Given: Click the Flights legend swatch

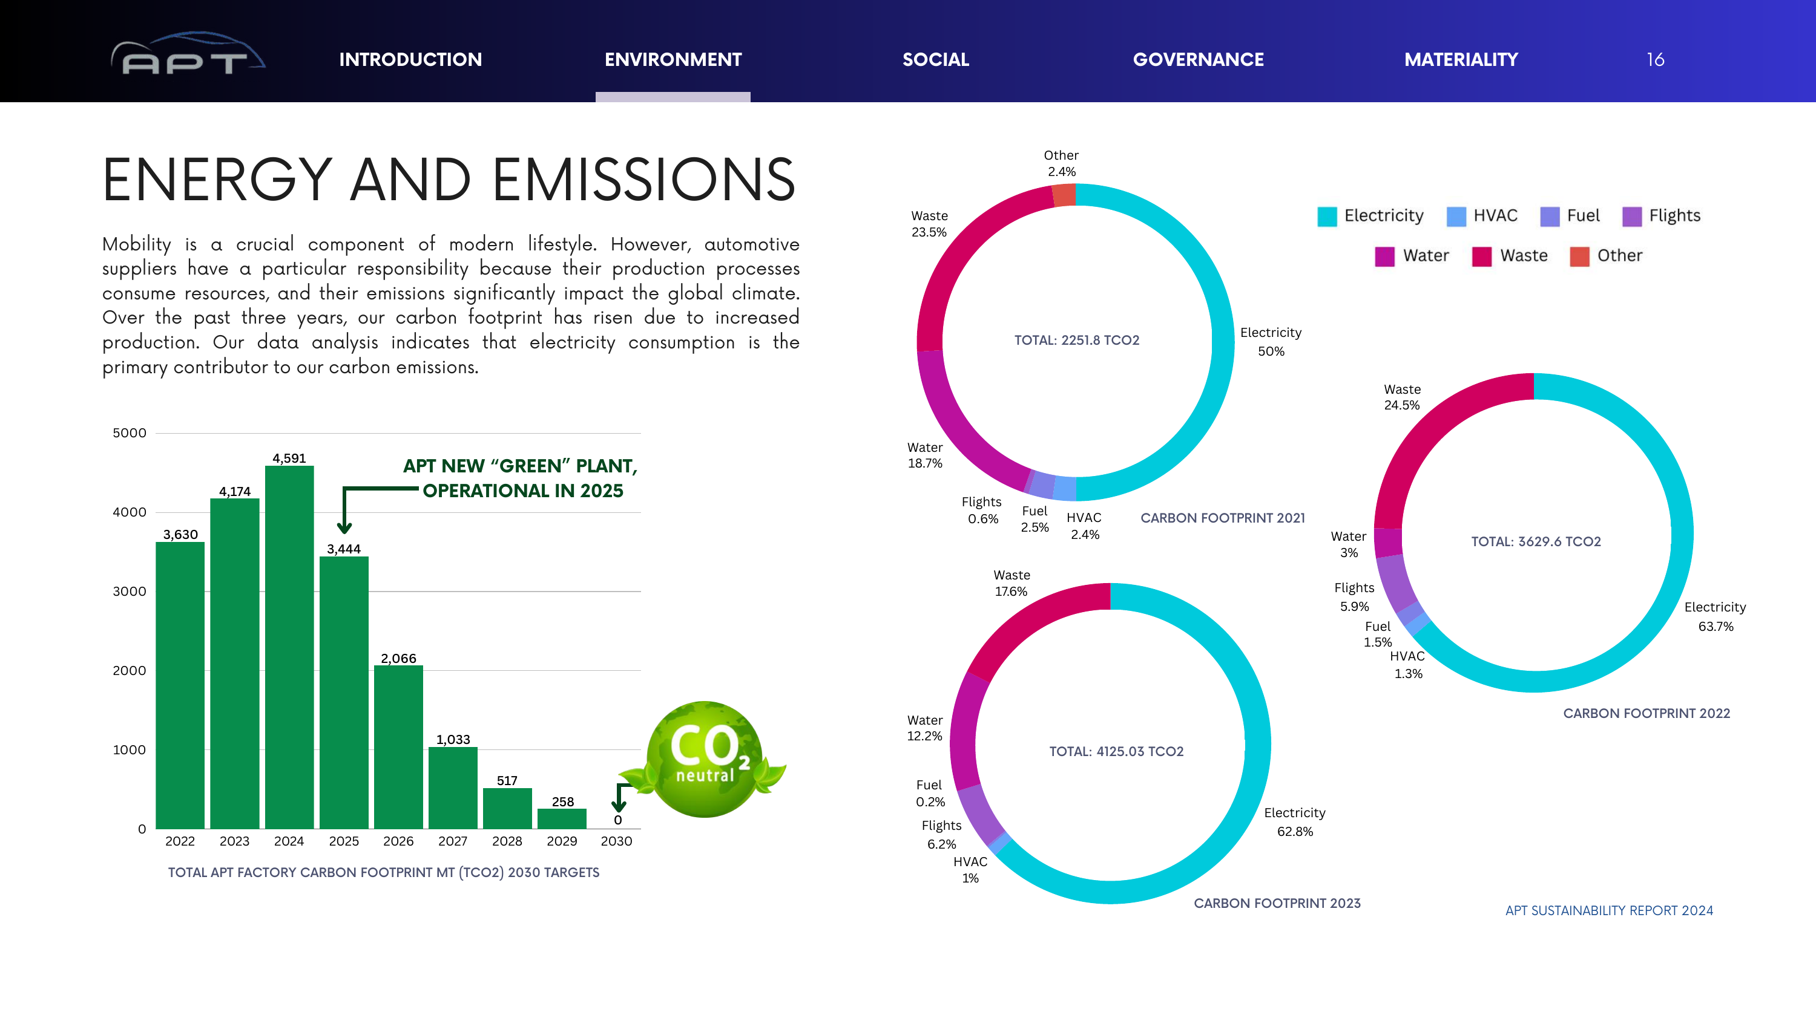Looking at the screenshot, I should pyautogui.click(x=1631, y=217).
